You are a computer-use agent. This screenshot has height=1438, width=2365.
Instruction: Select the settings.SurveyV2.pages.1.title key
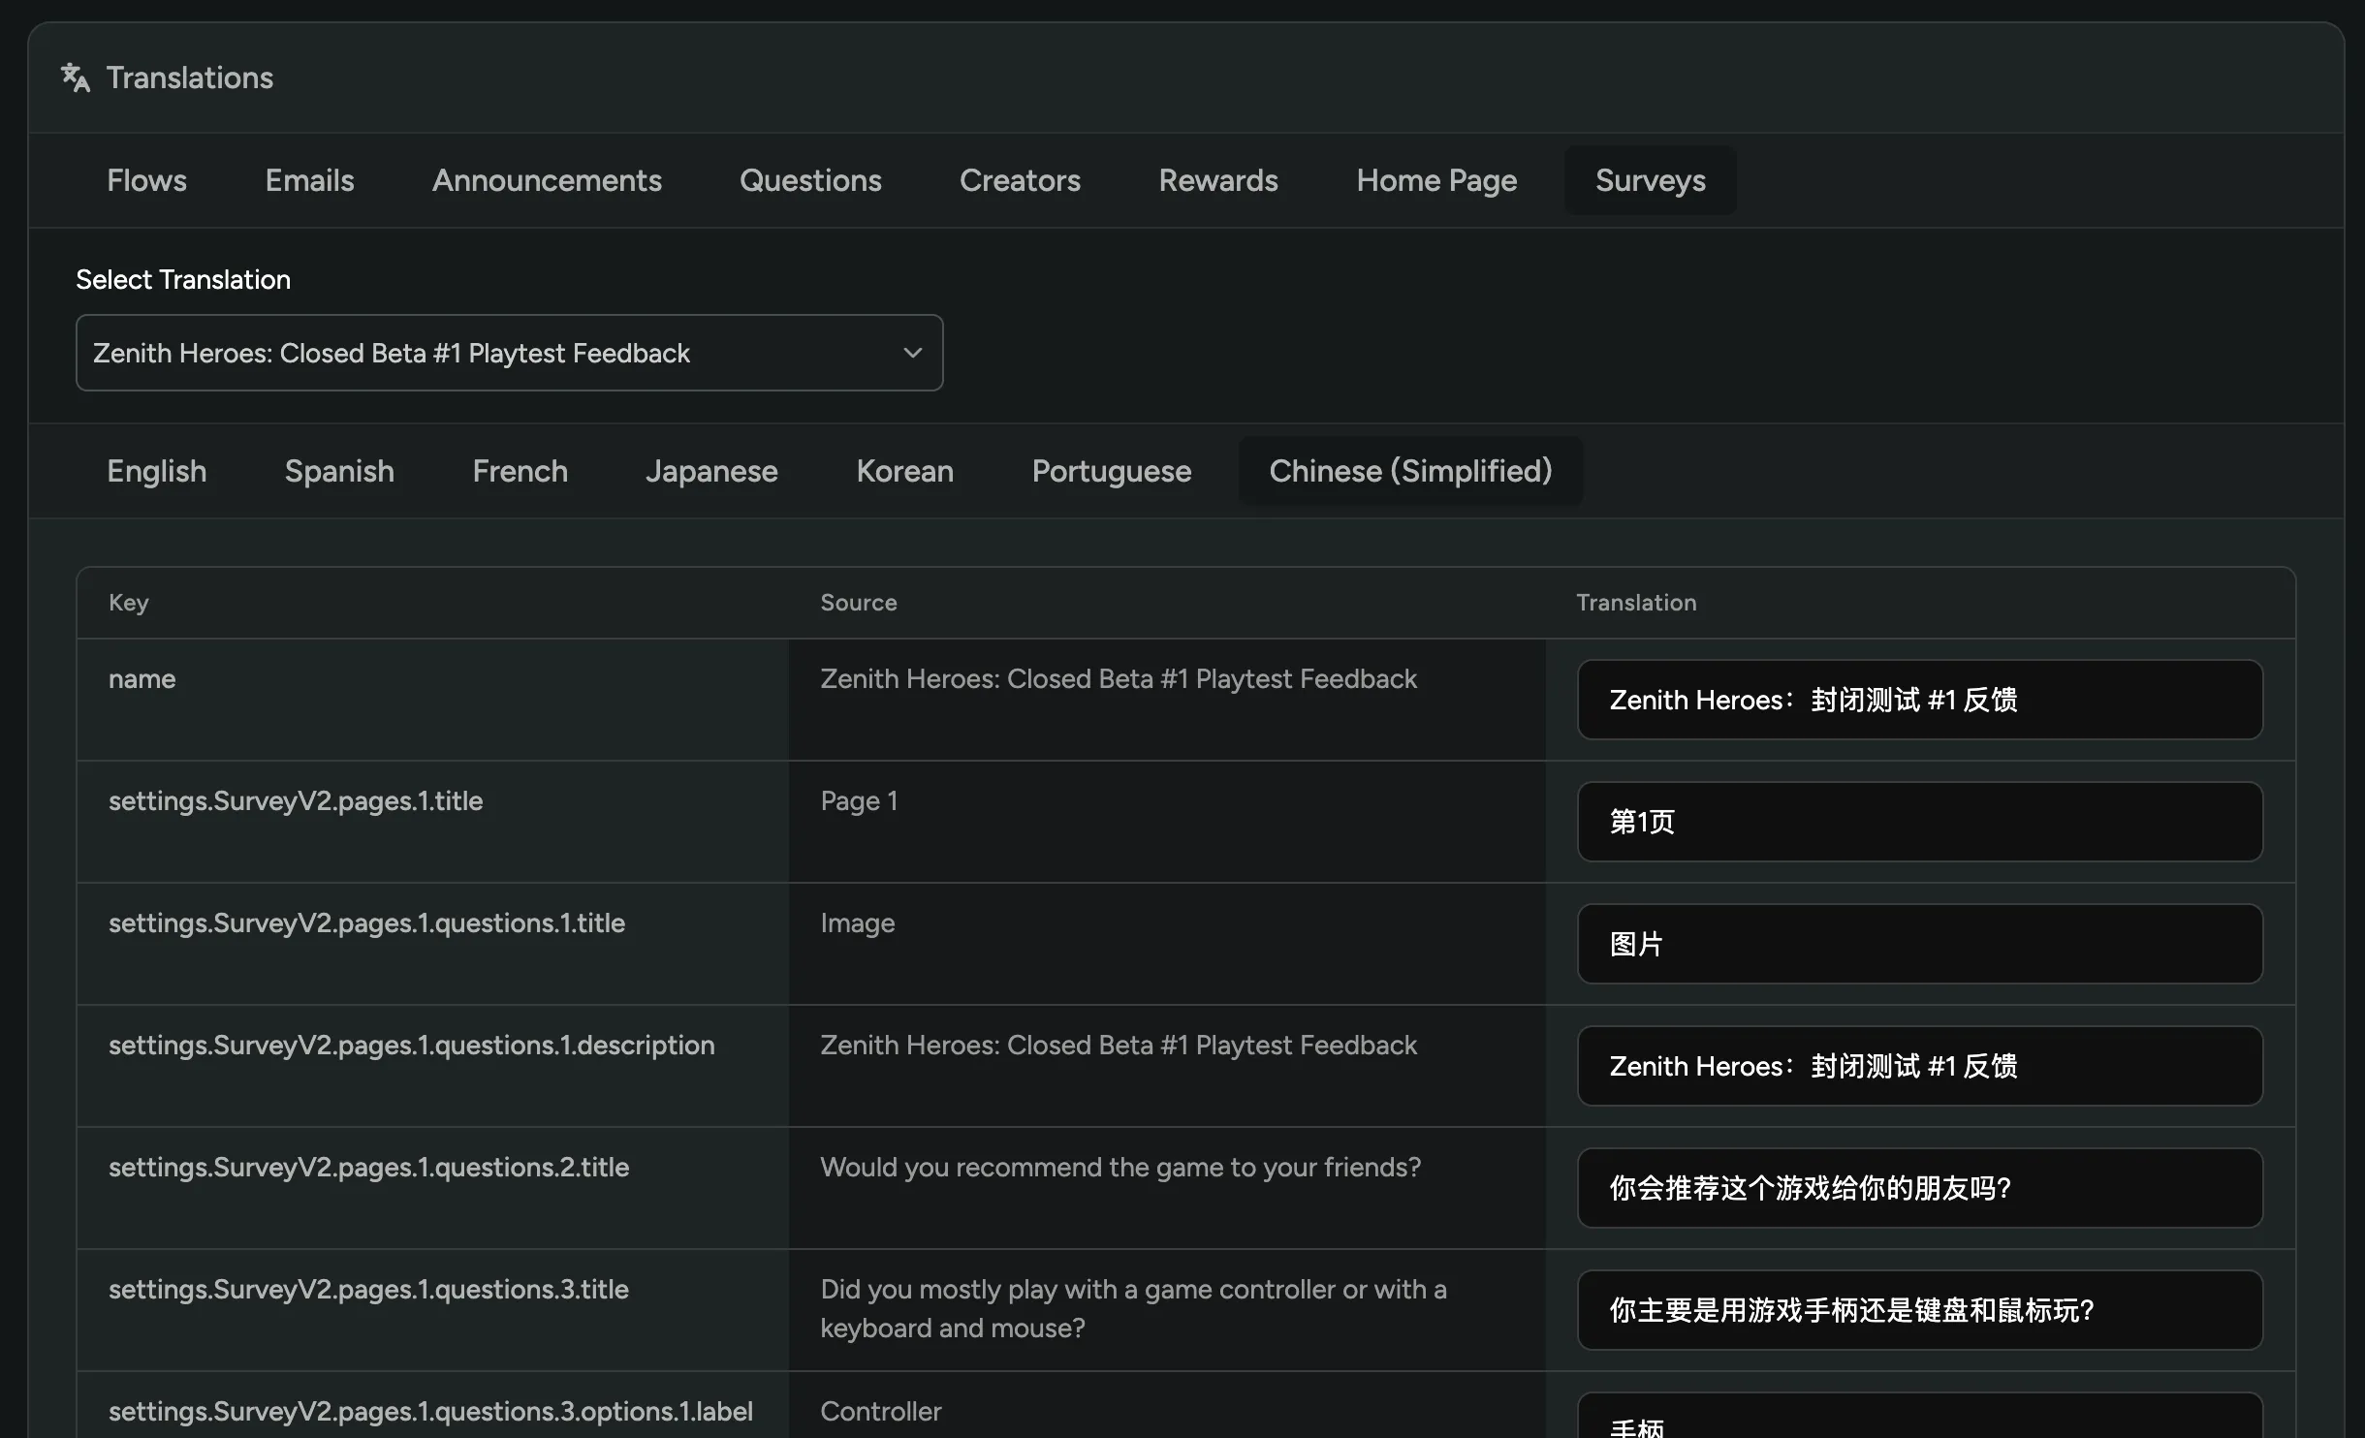tap(296, 801)
